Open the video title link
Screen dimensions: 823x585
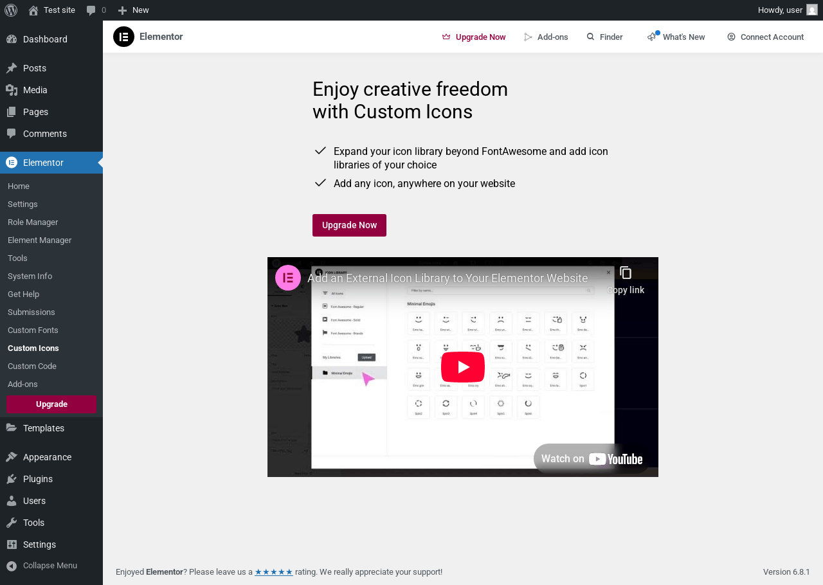click(x=448, y=278)
